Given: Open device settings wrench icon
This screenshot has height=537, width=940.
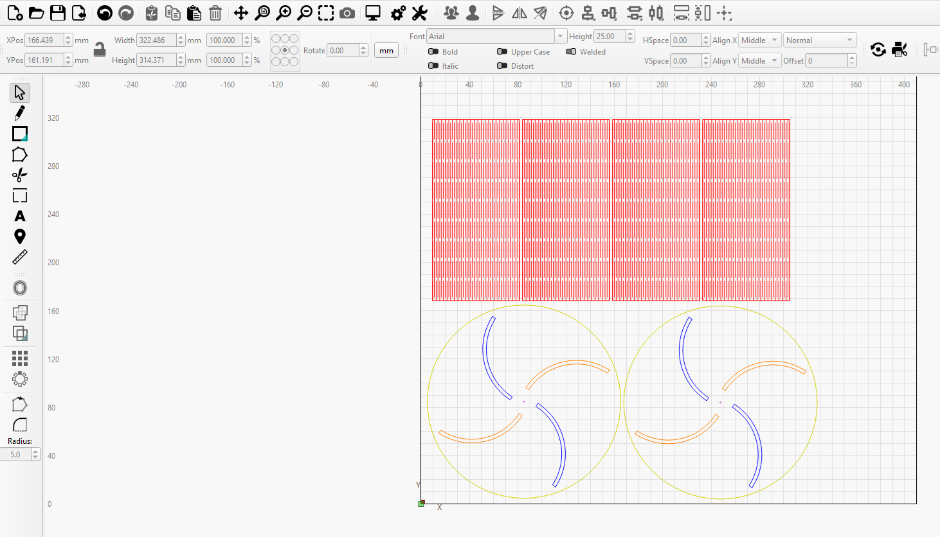Looking at the screenshot, I should point(420,13).
